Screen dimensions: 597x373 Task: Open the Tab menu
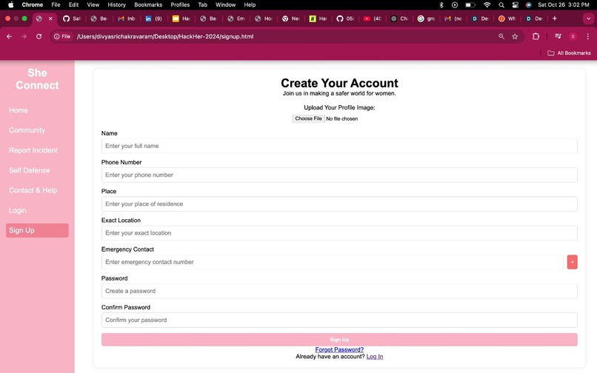click(202, 4)
